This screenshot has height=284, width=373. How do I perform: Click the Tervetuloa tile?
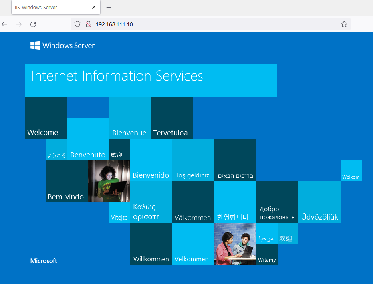click(x=172, y=118)
